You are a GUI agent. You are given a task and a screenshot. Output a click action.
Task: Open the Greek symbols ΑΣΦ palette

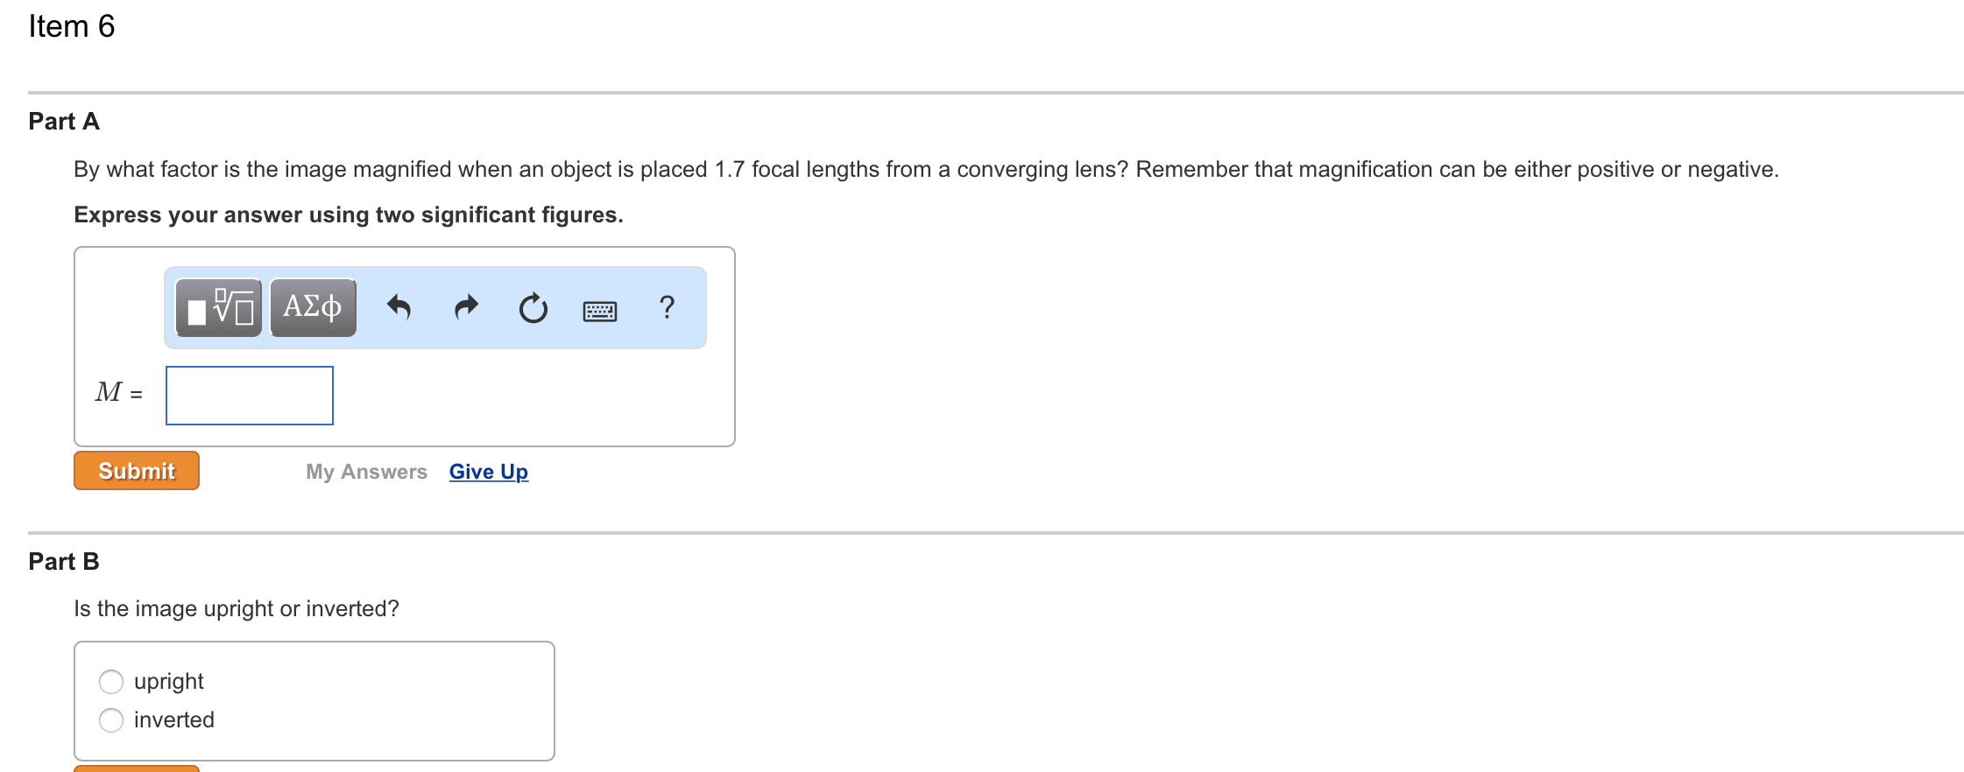click(x=313, y=307)
